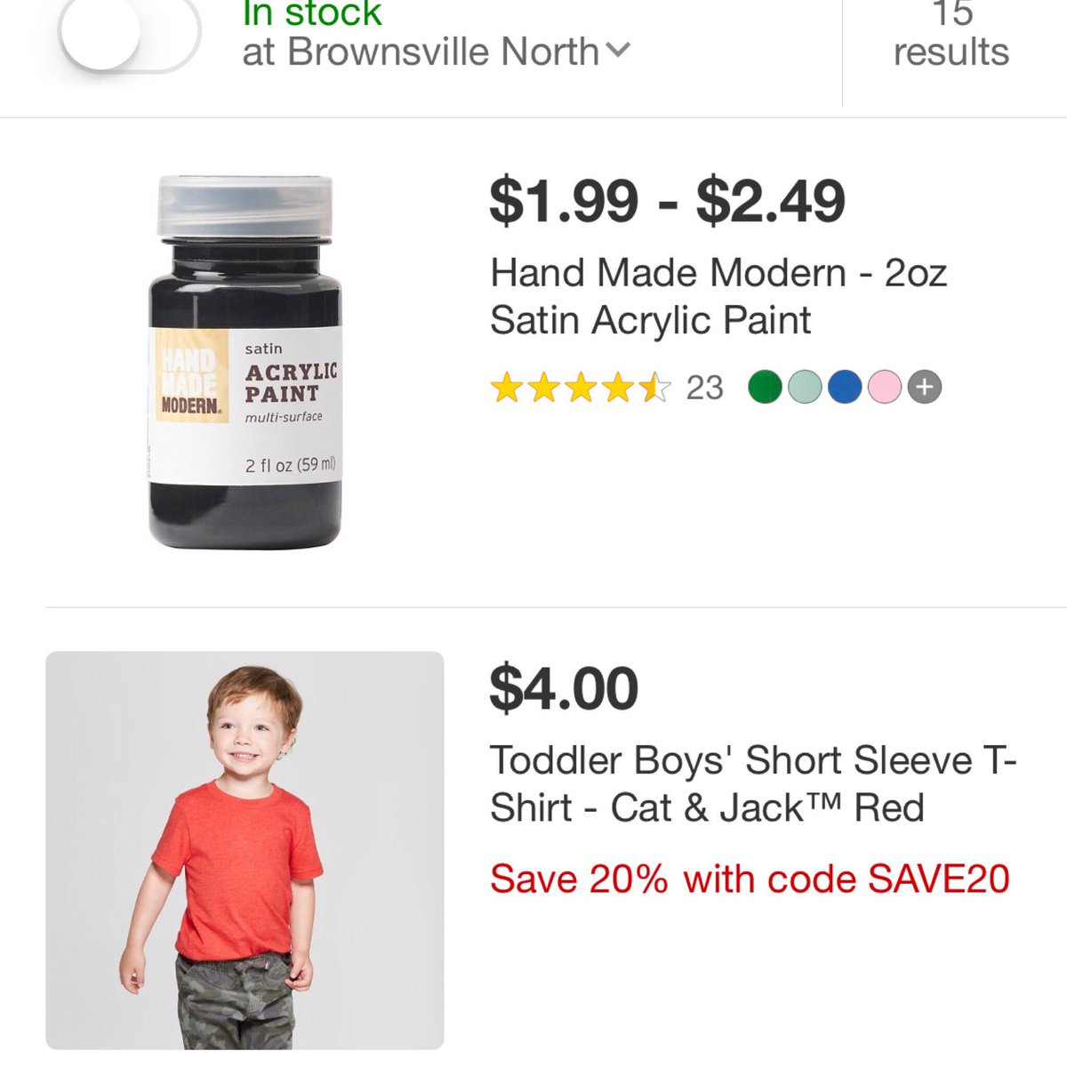Open the star rating for acrylic paint
The height and width of the screenshot is (1067, 1067).
click(582, 388)
